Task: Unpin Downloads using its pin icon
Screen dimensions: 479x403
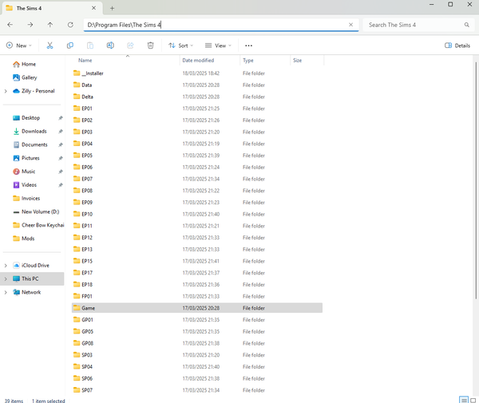Action: tap(61, 132)
